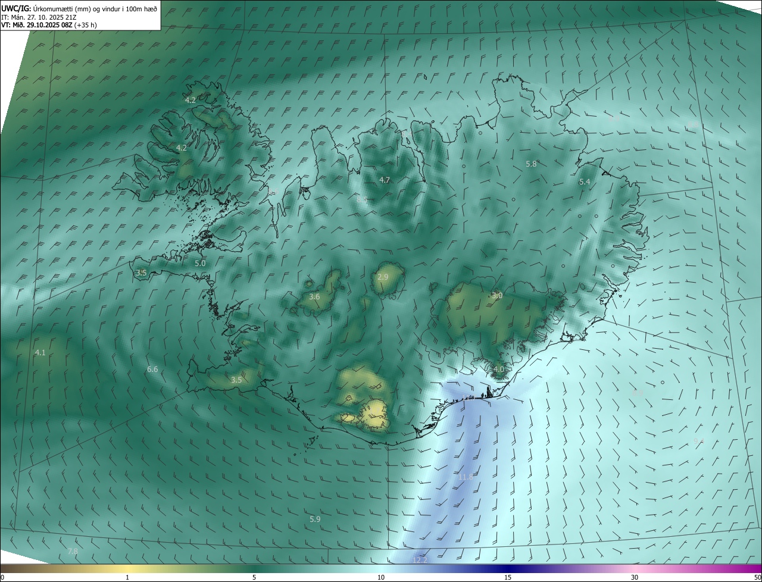
Task: Click the 6.6 value label over the sea
Action: click(x=152, y=369)
